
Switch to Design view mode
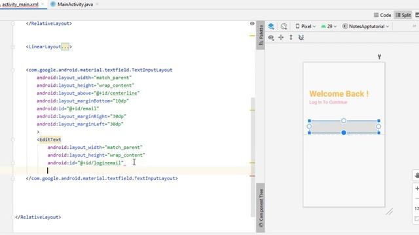pyautogui.click(x=417, y=15)
